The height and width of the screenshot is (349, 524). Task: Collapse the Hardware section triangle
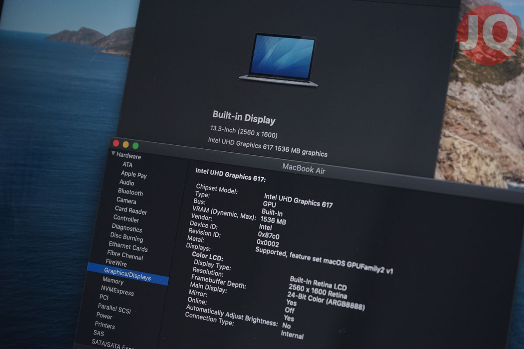[x=114, y=154]
